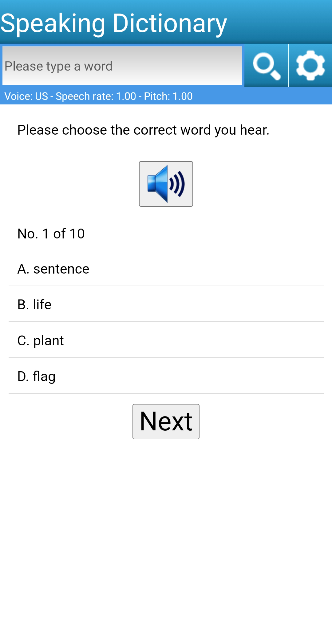Screen dimensions: 332x626
Task: Play the word using the speaker icon
Action: pyautogui.click(x=166, y=184)
